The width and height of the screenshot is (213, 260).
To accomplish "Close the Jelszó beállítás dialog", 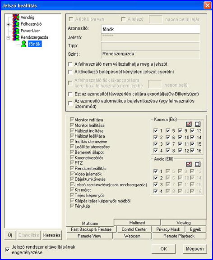I will (x=208, y=5).
